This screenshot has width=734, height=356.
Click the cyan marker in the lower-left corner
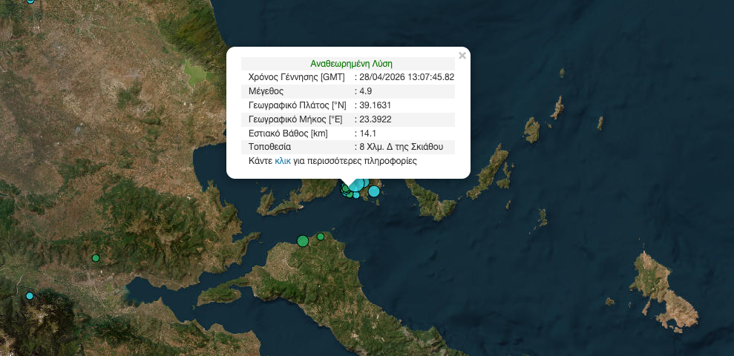30,296
